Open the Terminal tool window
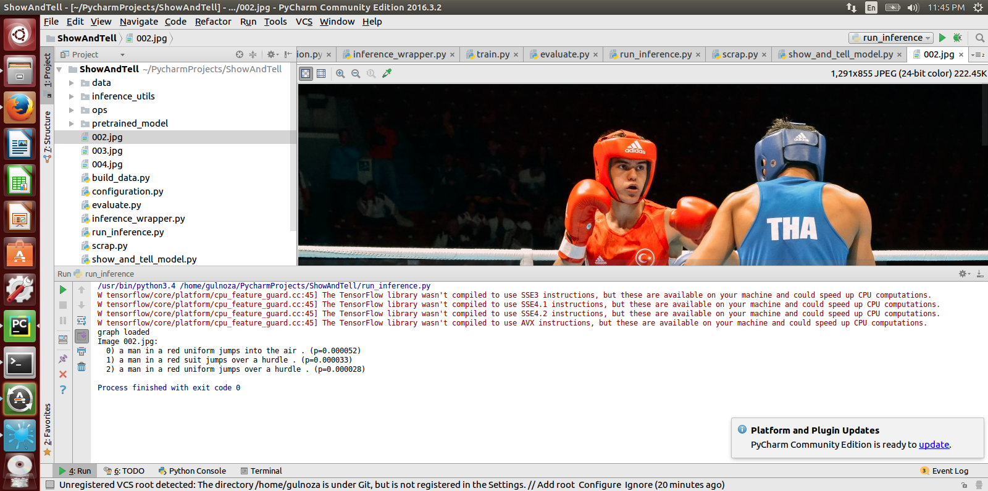Screen dimensions: 988x491 pos(261,471)
